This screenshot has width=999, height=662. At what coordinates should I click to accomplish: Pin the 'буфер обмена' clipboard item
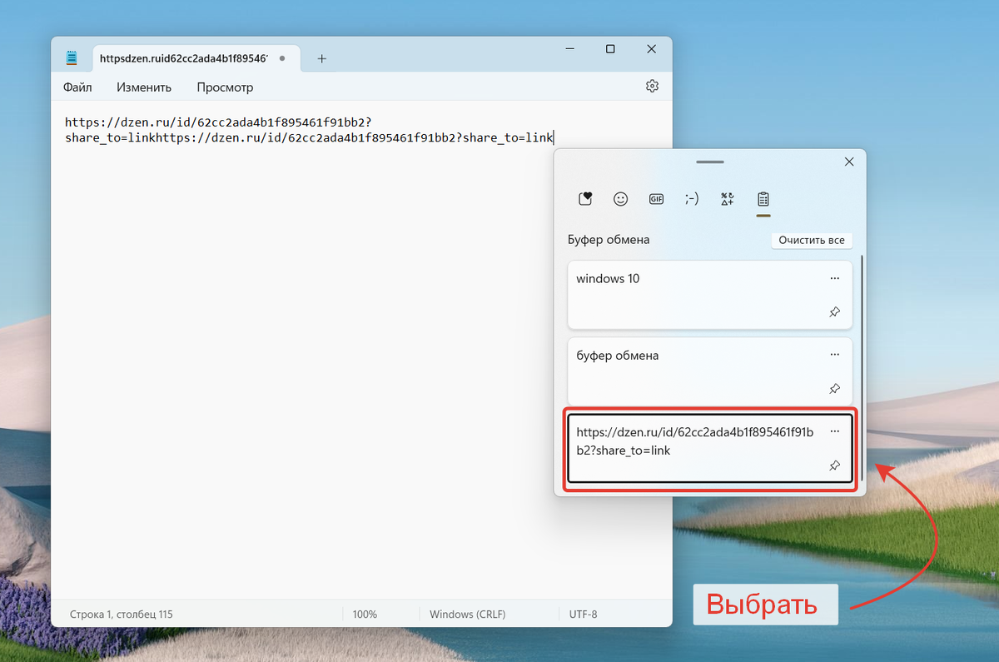(835, 389)
